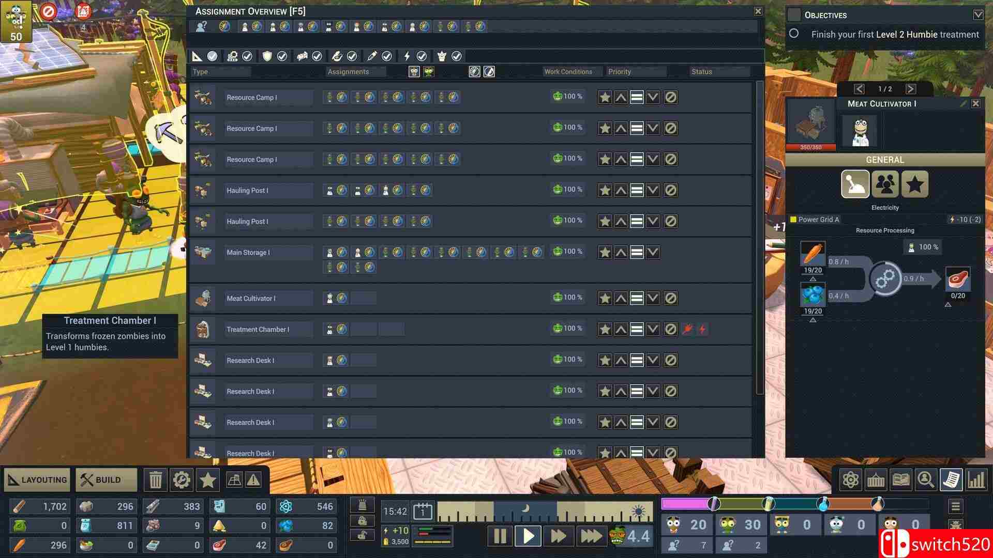Image resolution: width=993 pixels, height=558 pixels.
Task: Open the open-book encyclopedia icon
Action: pos(901,480)
